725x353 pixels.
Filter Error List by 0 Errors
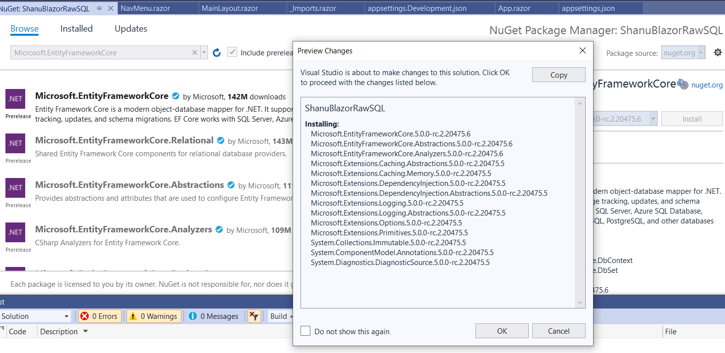[x=99, y=316]
